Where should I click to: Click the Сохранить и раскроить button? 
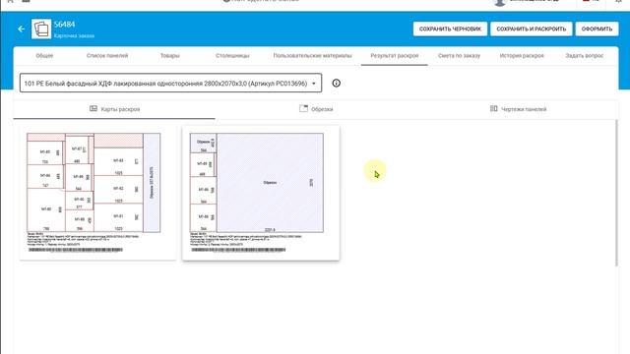tap(532, 29)
